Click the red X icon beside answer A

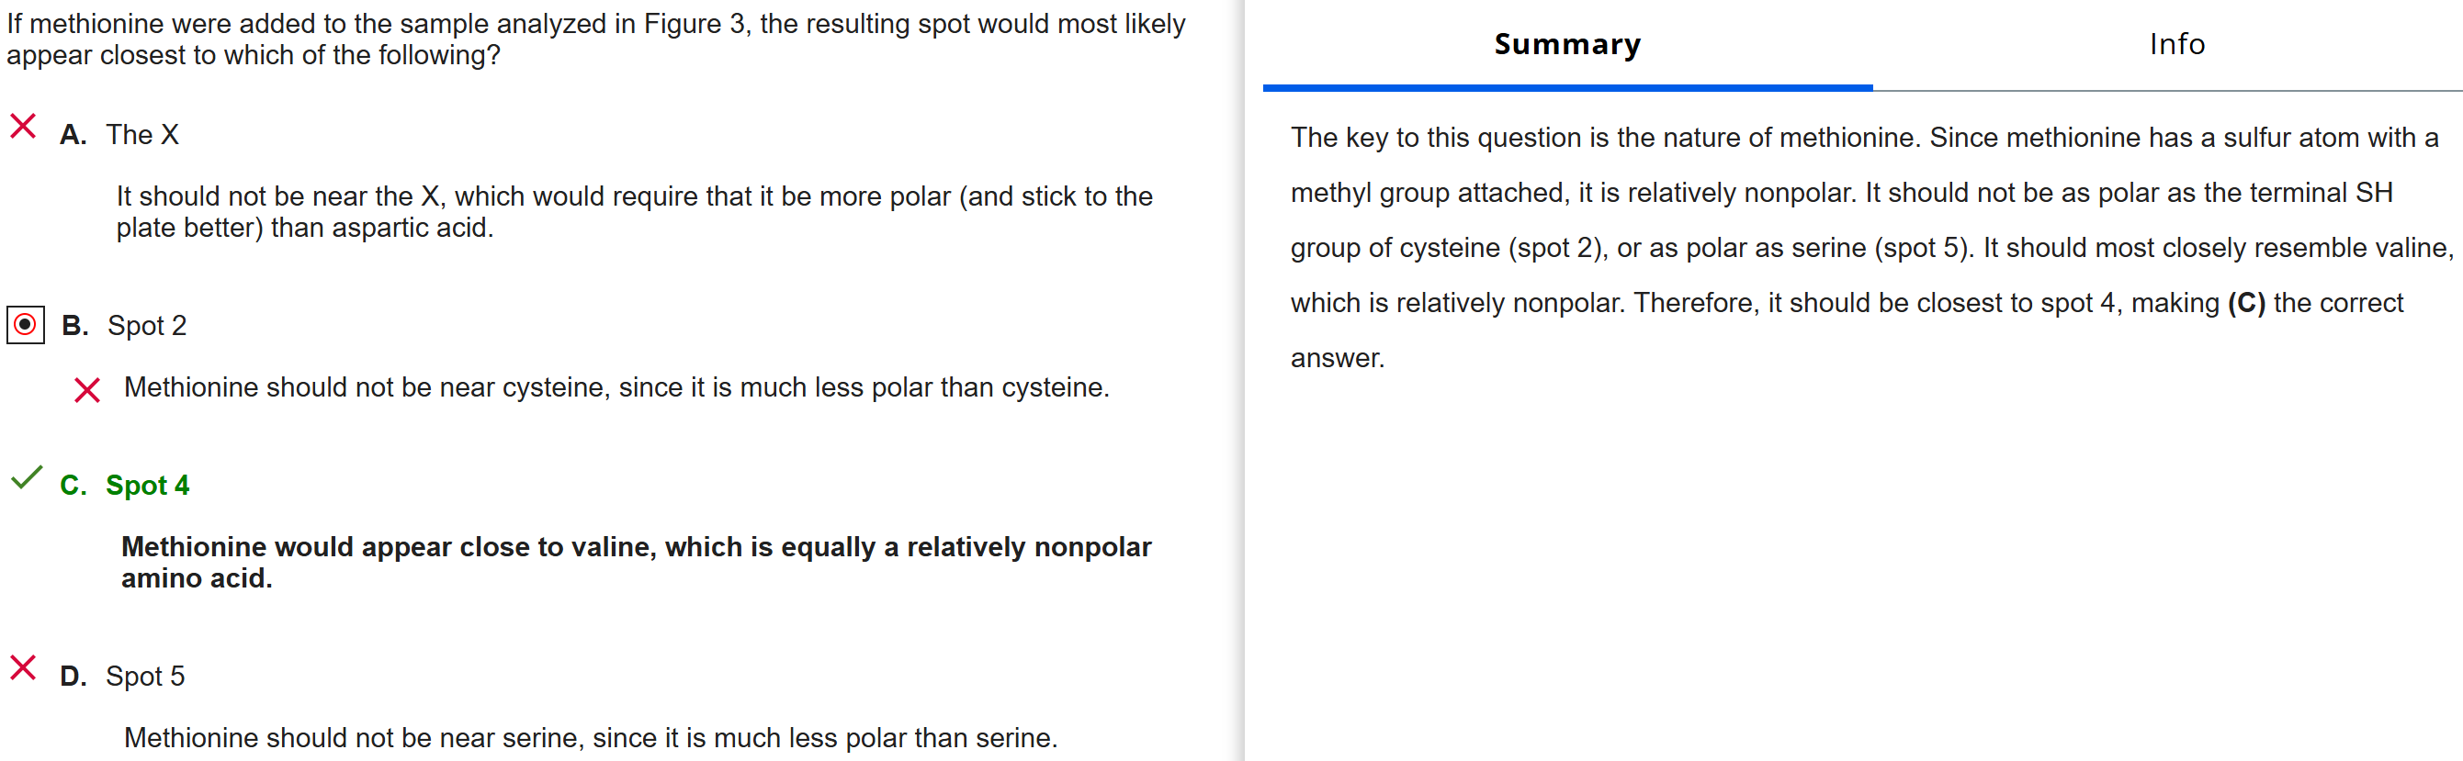(23, 126)
